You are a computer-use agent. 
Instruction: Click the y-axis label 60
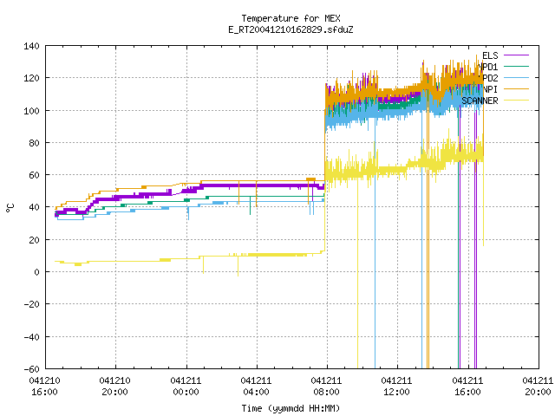tap(34, 175)
